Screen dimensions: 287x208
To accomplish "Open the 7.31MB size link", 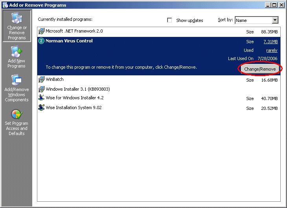I will [x=270, y=42].
